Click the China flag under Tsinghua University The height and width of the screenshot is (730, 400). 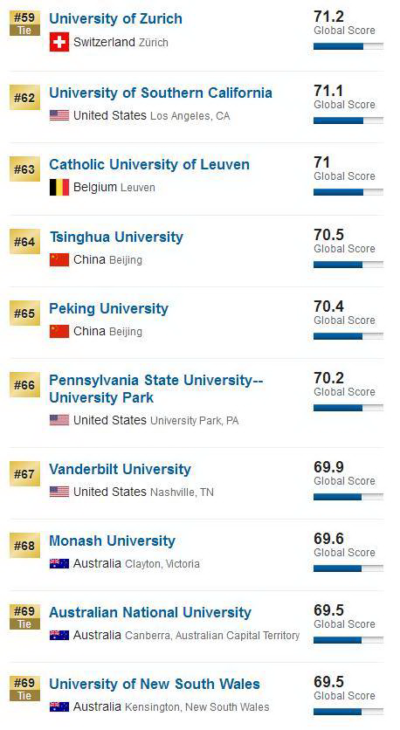59,259
